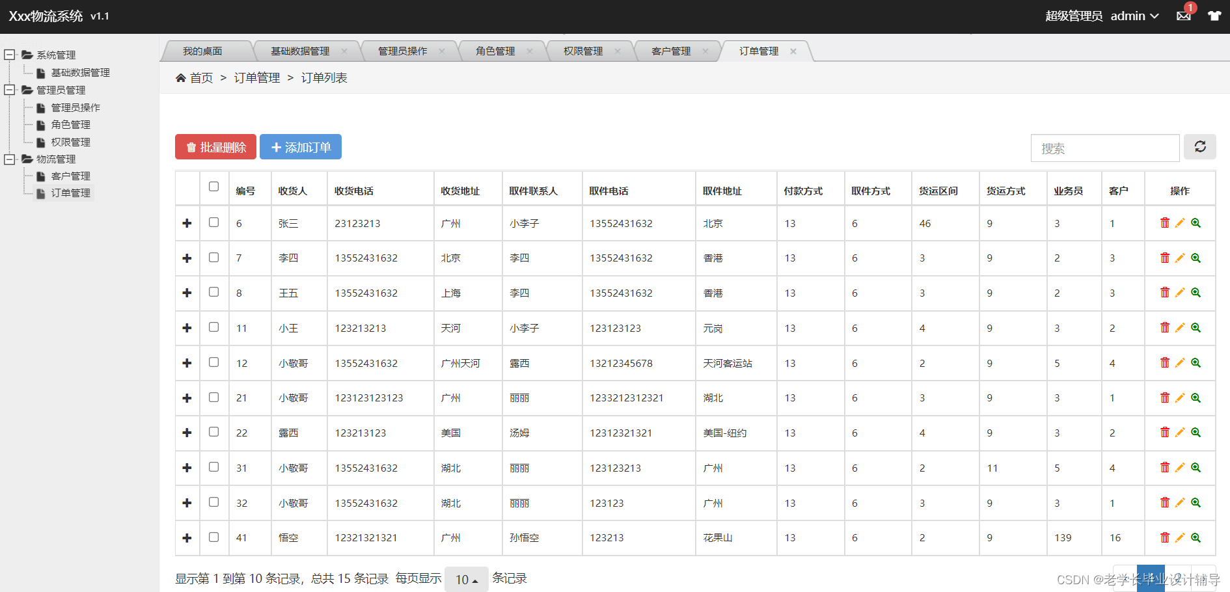This screenshot has width=1230, height=592.
Task: Delete order 41 using its trash icon
Action: [1165, 537]
